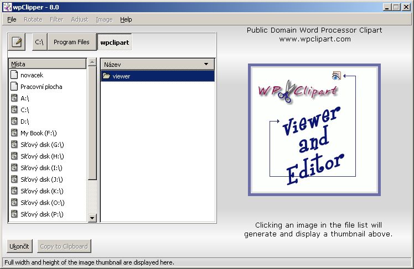Screen dimensions: 414x269
Task: Click the Síťový disk (P:\) drive icon
Action: (x=14, y=214)
